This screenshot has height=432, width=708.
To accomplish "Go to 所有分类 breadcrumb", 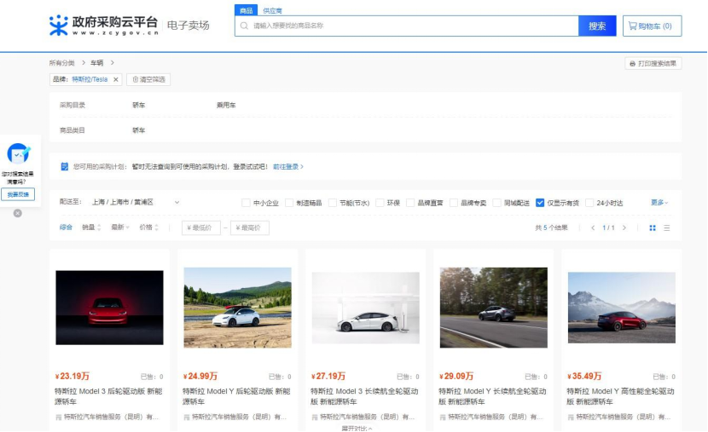I will [x=62, y=63].
